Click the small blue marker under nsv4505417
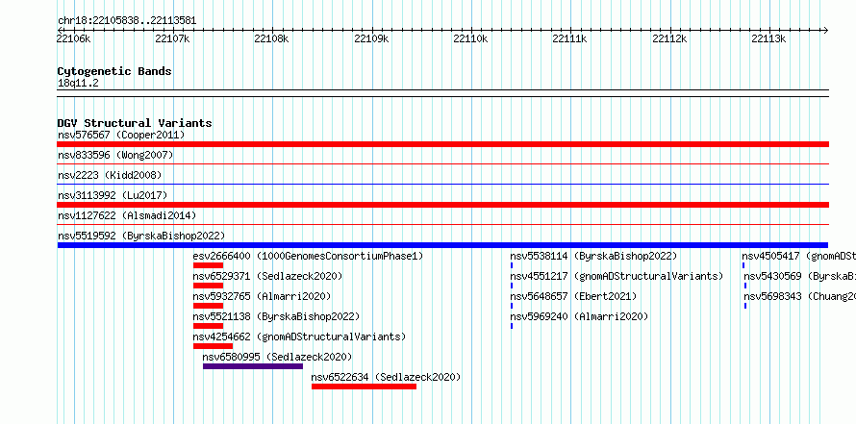The width and height of the screenshot is (856, 424). (743, 265)
